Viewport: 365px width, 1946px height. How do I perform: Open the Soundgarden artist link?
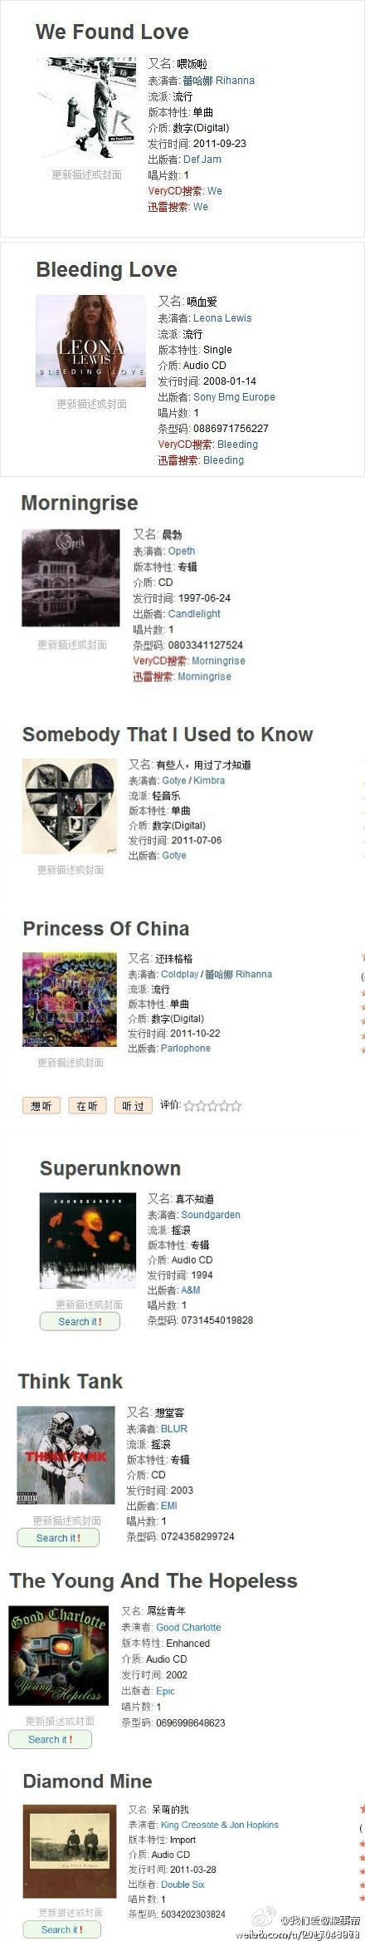click(x=211, y=1214)
